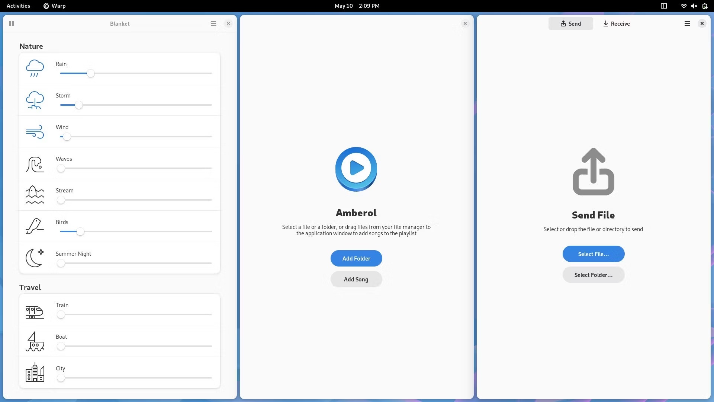Click Select File… in Warp

(594, 254)
